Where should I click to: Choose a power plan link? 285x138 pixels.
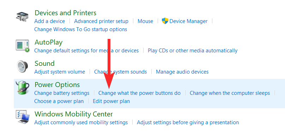(x=59, y=101)
